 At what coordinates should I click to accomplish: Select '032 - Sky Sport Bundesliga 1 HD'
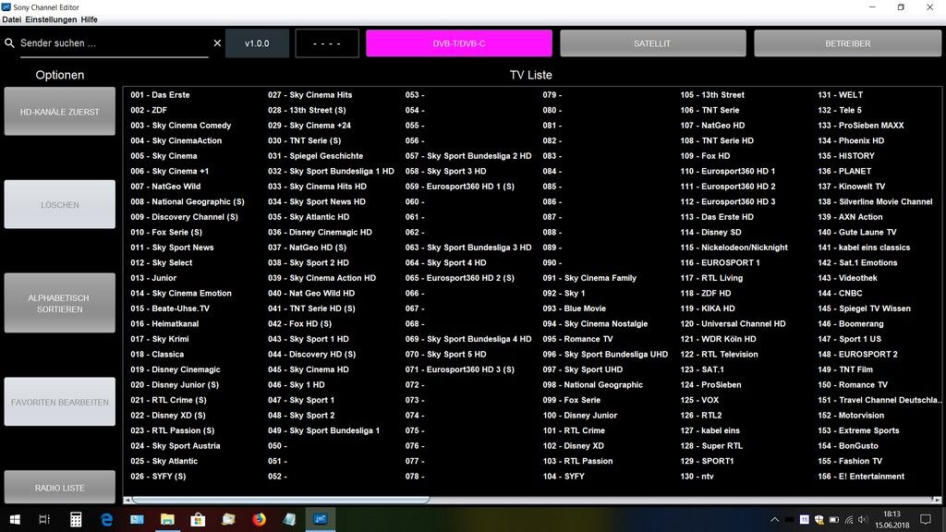coord(331,171)
